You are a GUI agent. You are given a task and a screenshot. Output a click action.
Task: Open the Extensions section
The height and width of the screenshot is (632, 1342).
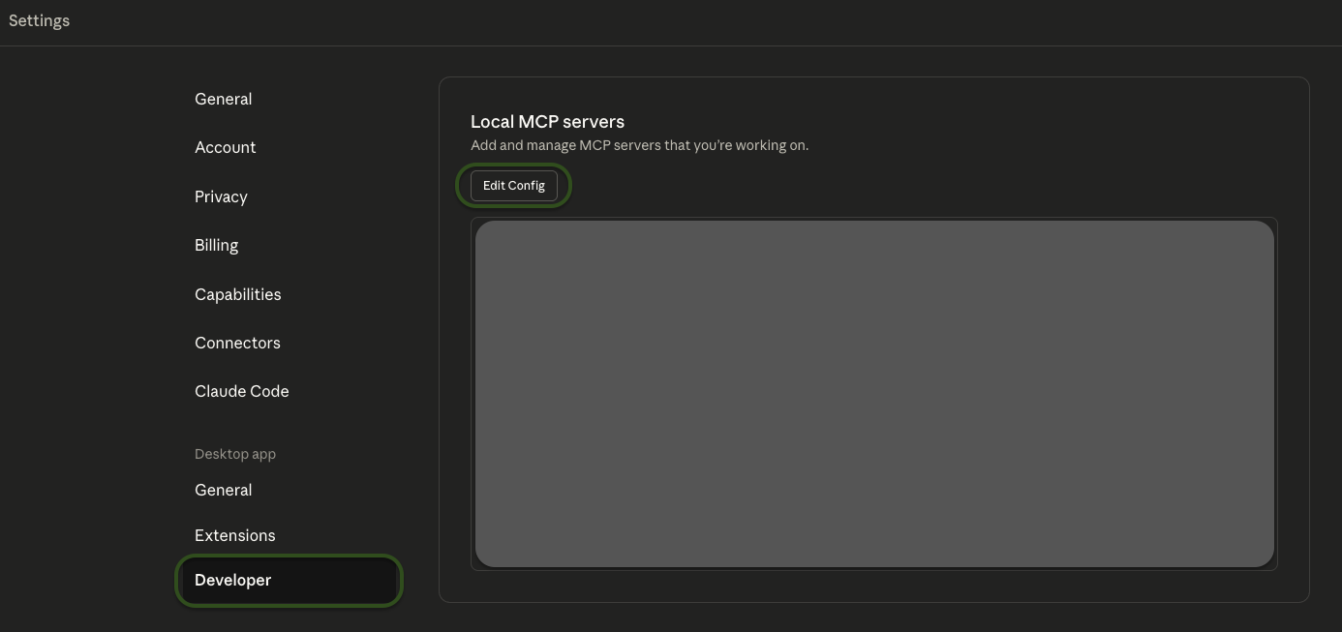tap(235, 535)
